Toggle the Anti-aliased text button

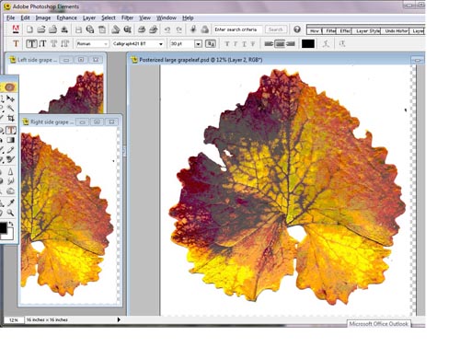tap(211, 43)
